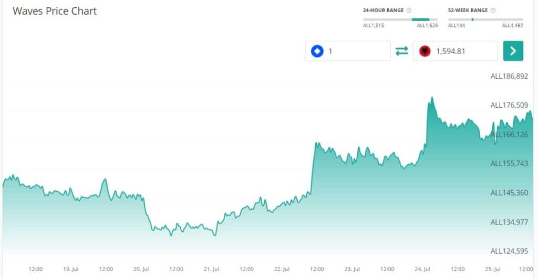This screenshot has height=279, width=538.
Task: Click the ALL124,595 price axis label
Action: click(509, 251)
